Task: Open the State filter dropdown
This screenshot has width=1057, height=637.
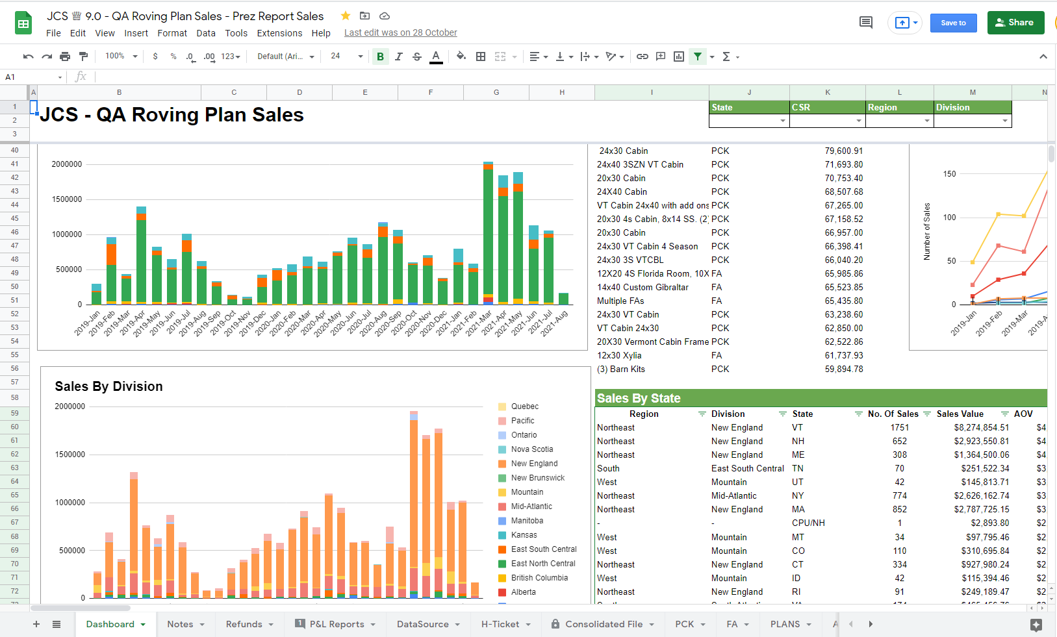Action: (782, 121)
